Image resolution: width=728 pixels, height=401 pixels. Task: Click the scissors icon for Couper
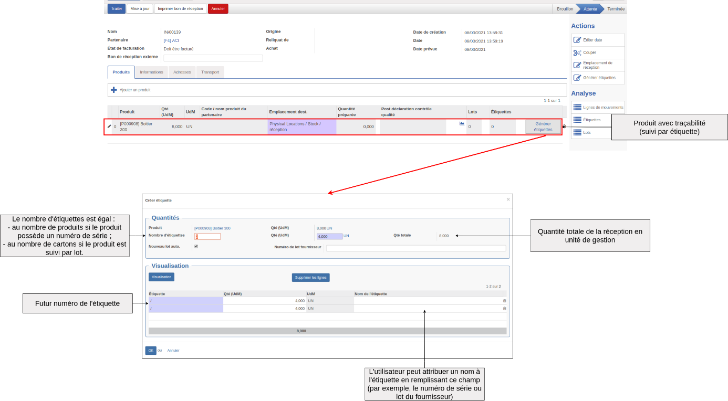[x=577, y=52]
